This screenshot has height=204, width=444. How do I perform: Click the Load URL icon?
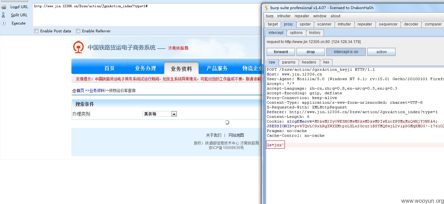[3, 7]
